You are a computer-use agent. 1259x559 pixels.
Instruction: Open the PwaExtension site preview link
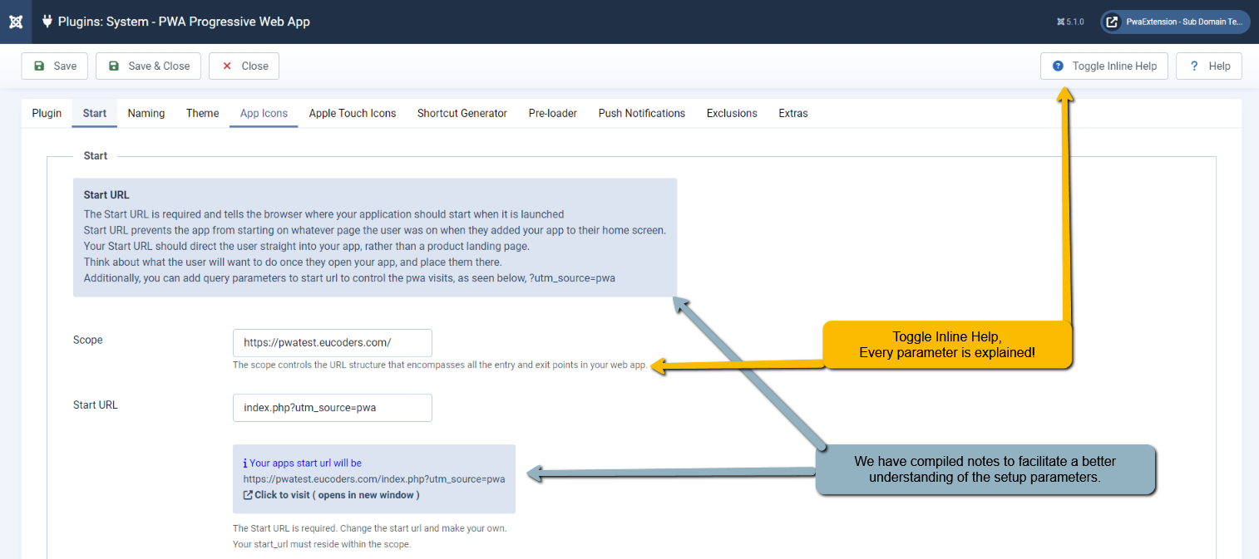pyautogui.click(x=1176, y=22)
